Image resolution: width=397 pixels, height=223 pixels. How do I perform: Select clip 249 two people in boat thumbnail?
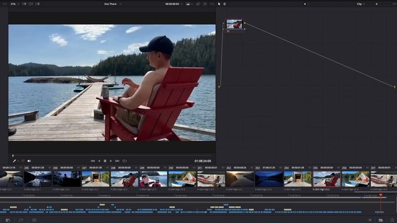pyautogui.click(x=153, y=179)
